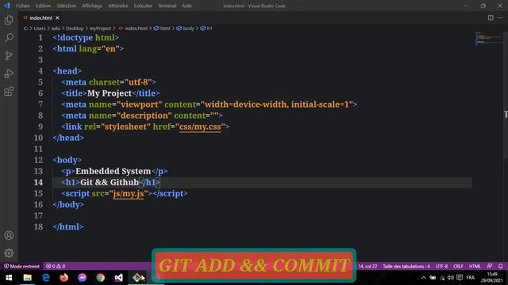Open File Explorer from the taskbar
Screen dimensions: 508x285
tap(28, 278)
